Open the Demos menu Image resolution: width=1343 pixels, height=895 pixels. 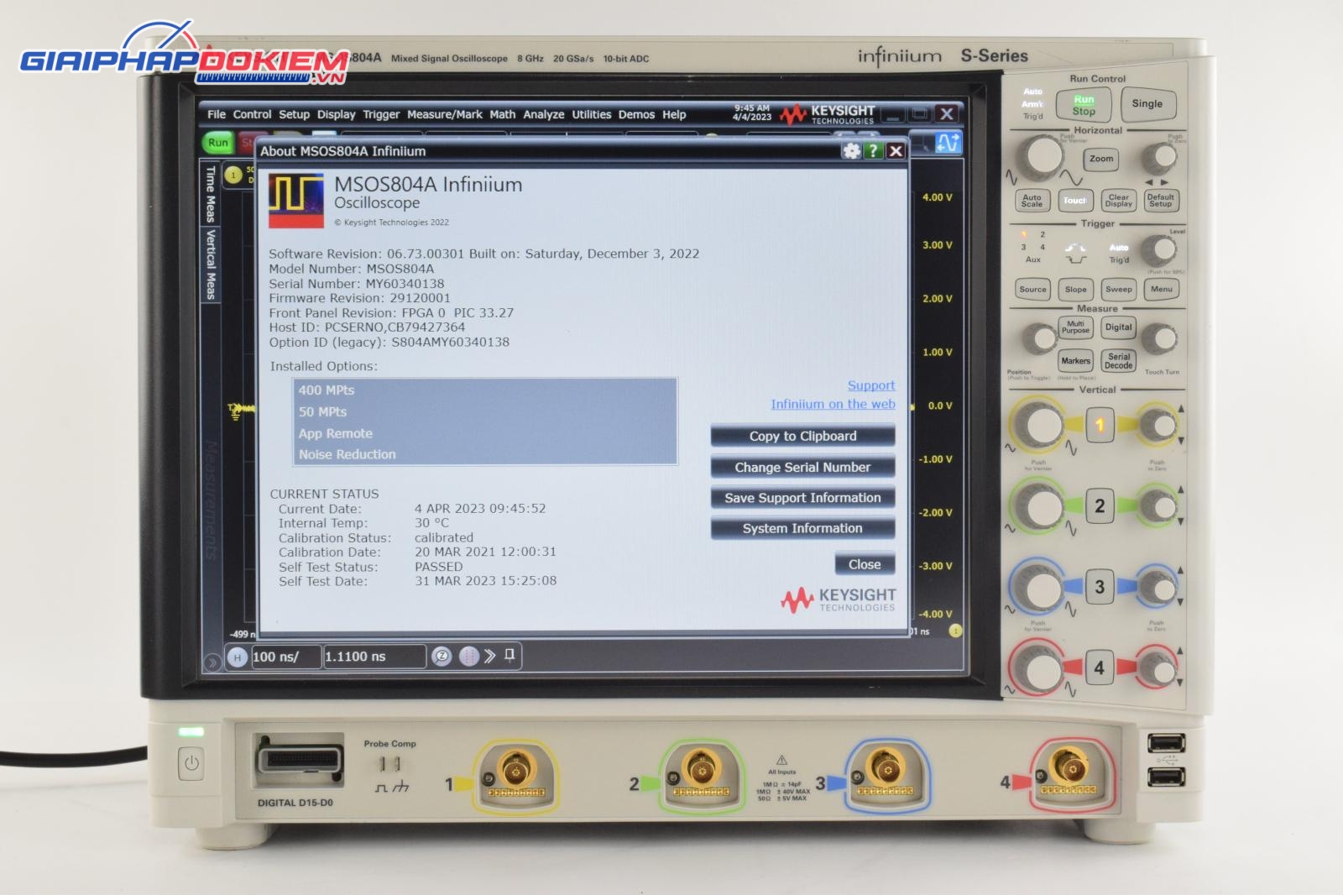tap(636, 114)
